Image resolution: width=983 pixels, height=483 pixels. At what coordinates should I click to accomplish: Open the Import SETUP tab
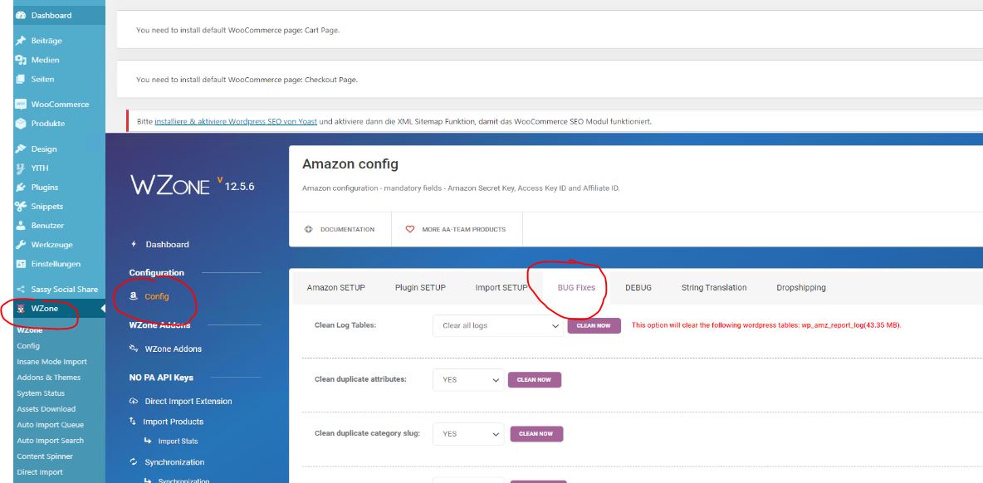(x=501, y=287)
